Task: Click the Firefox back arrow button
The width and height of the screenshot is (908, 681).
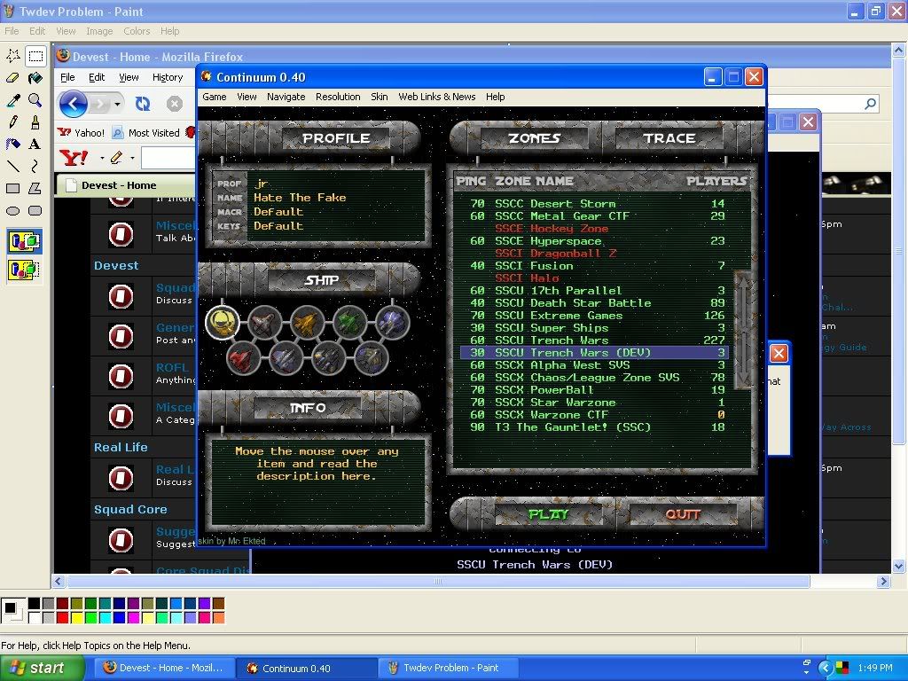Action: click(74, 105)
